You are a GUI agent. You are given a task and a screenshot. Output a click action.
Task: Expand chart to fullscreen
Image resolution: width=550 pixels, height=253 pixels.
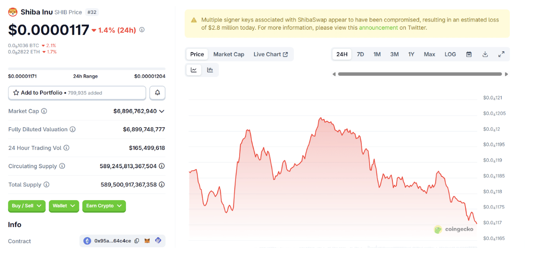point(501,54)
